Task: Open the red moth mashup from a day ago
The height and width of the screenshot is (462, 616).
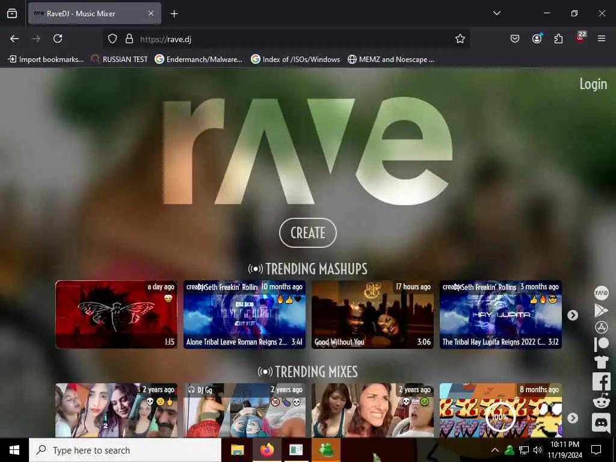Action: point(116,315)
